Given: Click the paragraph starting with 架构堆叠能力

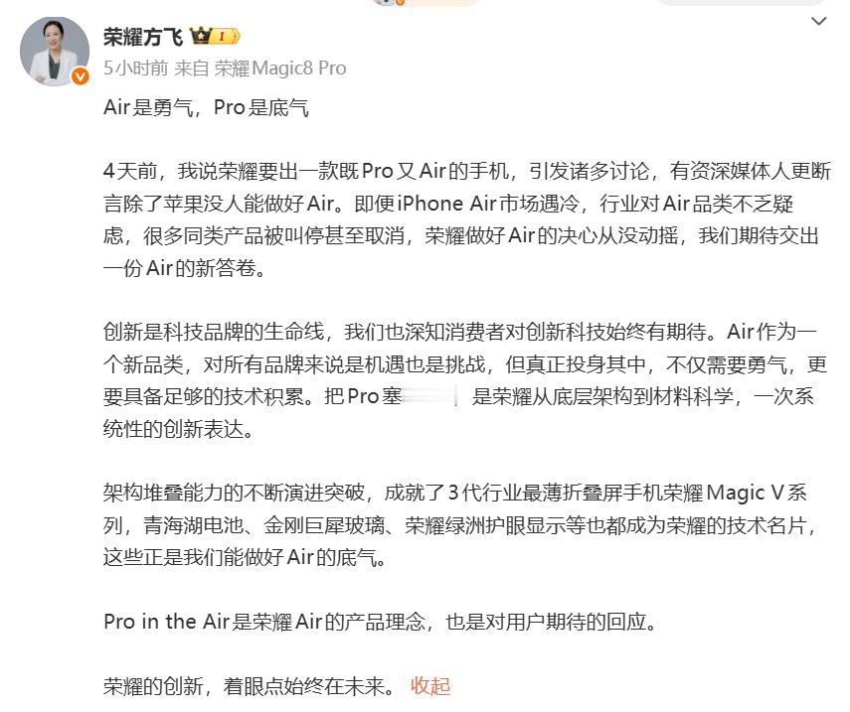Looking at the screenshot, I should 460,524.
